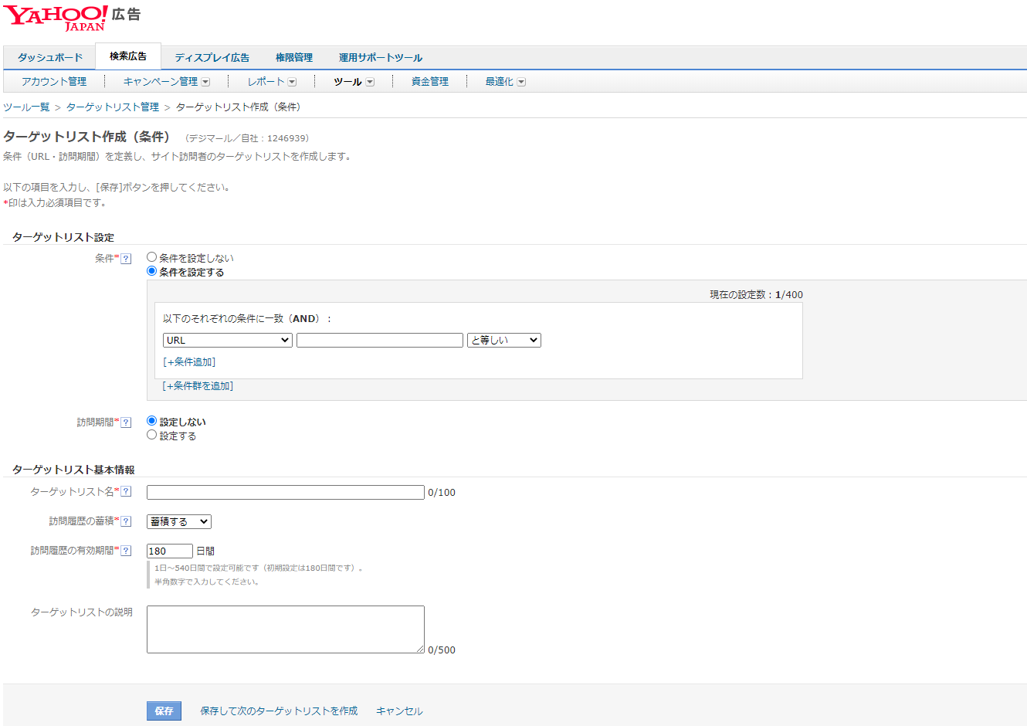Expand the レポート menu arrow
The width and height of the screenshot is (1027, 726).
click(292, 82)
